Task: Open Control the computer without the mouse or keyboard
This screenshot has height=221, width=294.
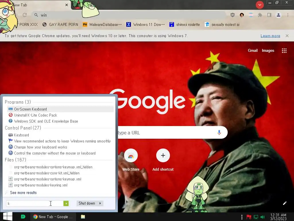Action: click(x=60, y=153)
